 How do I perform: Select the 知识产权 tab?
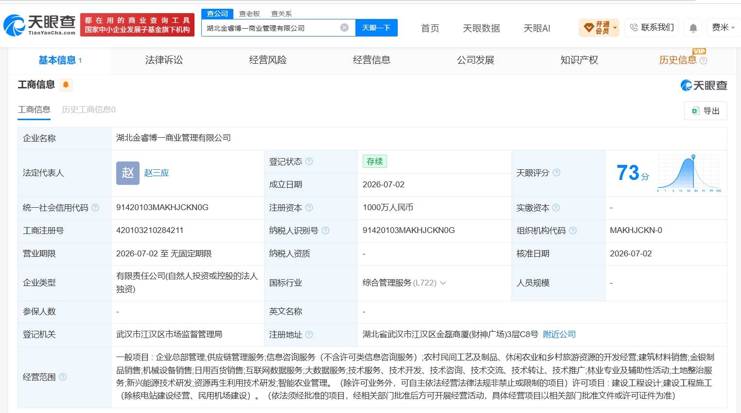[579, 60]
